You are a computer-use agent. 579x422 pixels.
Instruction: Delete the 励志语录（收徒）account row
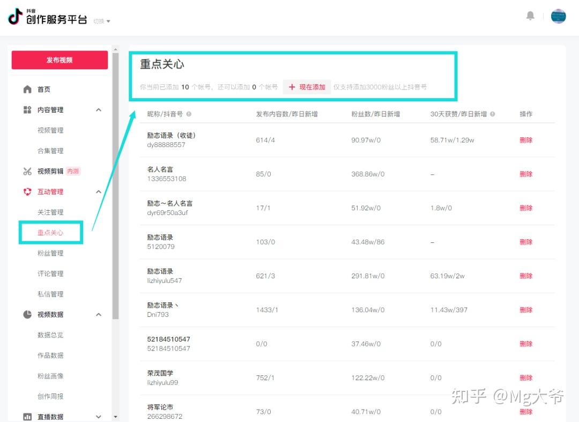click(x=526, y=140)
